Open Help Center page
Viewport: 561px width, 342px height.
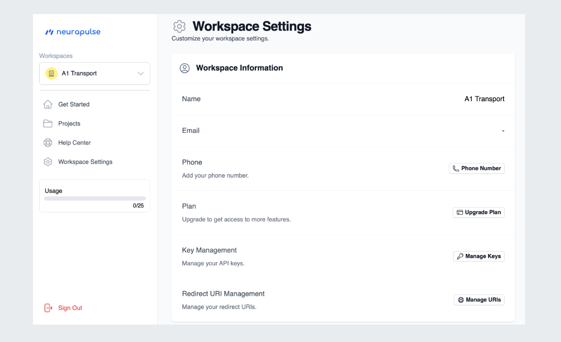[x=74, y=143]
